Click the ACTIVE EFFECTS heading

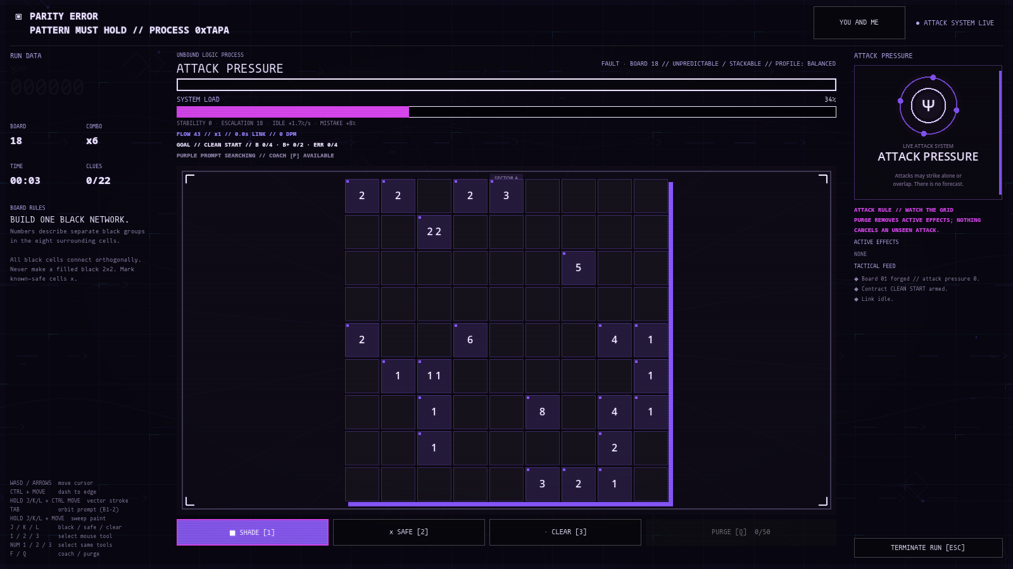(x=876, y=242)
